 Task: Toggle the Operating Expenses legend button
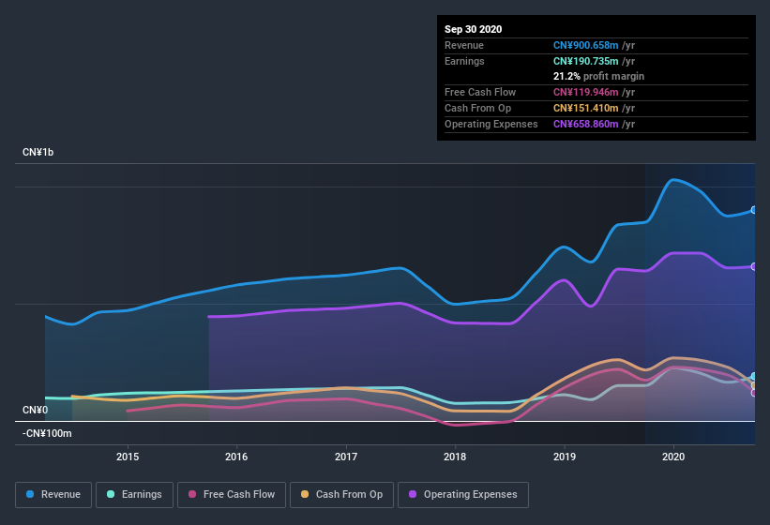pyautogui.click(x=463, y=495)
